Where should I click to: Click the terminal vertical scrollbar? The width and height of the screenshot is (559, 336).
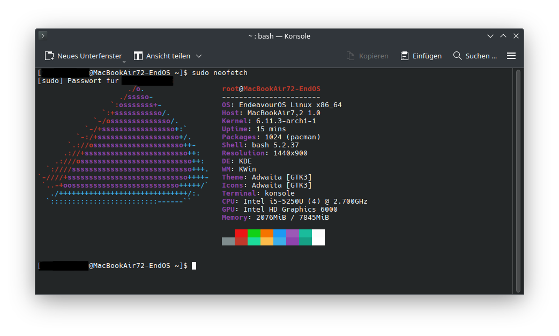[518, 181]
